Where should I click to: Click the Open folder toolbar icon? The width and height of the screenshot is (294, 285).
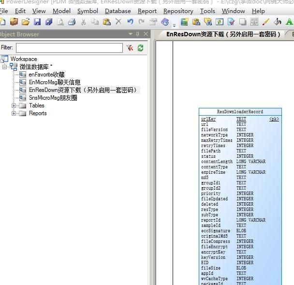point(26,22)
